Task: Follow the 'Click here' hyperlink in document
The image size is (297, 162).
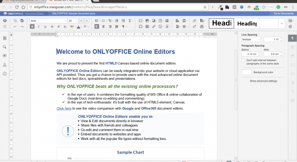Action: [64, 108]
